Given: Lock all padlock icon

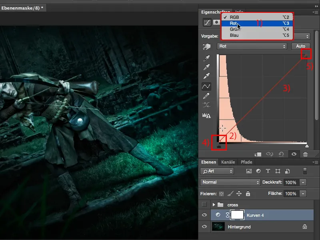Looking at the screenshot, I should (x=248, y=194).
